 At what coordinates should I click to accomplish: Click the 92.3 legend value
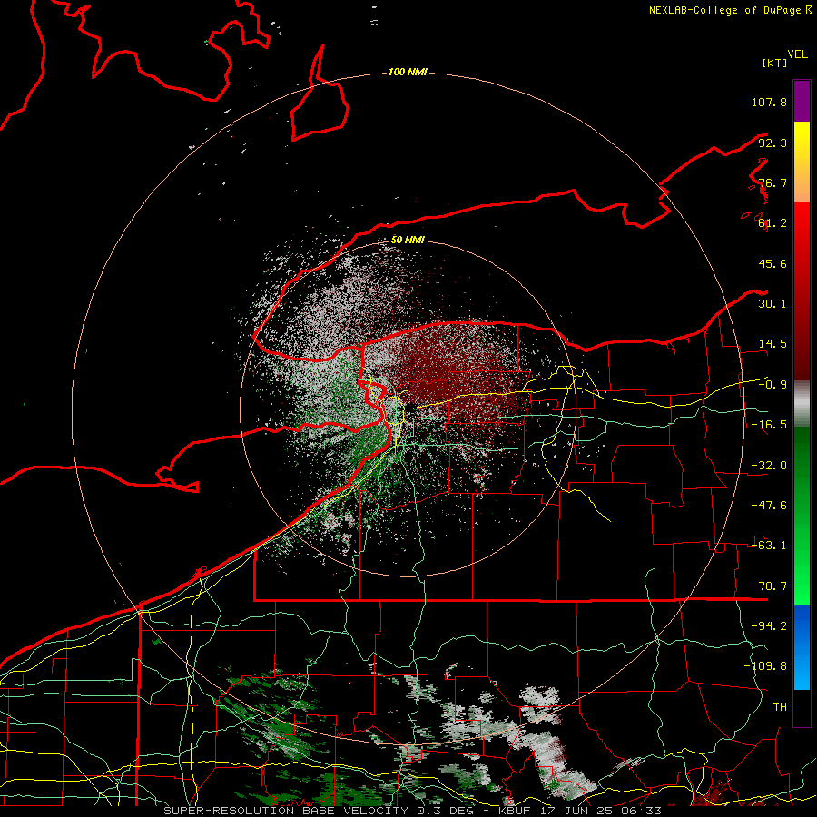[x=773, y=143]
